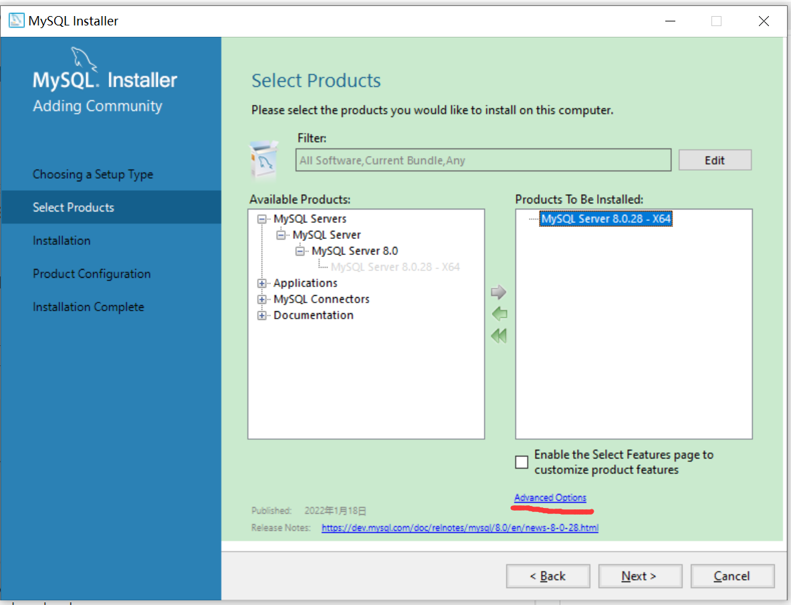Collapse the MySQL Server 8.0 node
The width and height of the screenshot is (791, 605).
click(x=300, y=251)
